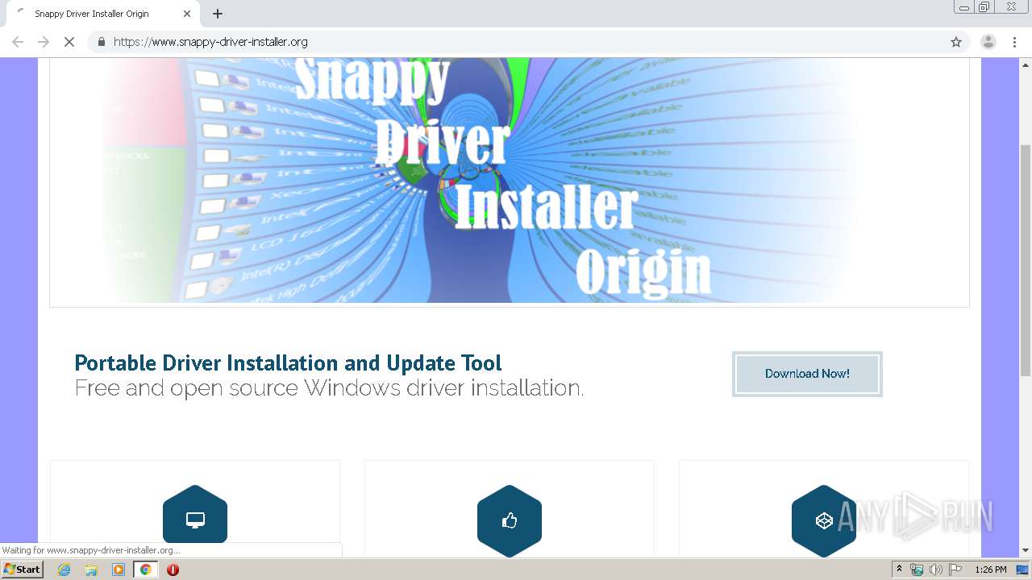
Task: Launch Internet Explorer from taskbar
Action: [x=64, y=570]
